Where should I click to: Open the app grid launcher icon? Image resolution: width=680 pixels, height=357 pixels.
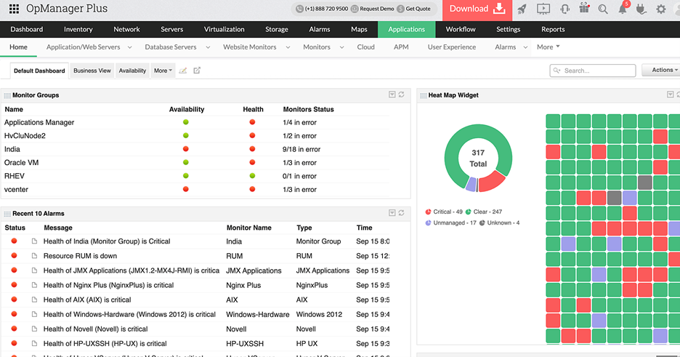14,9
